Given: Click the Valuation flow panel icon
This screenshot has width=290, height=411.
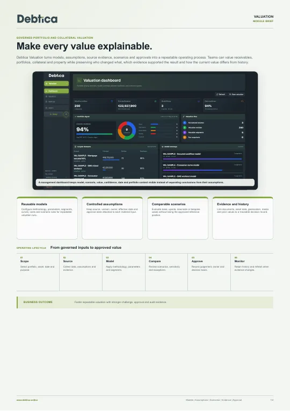Looking at the screenshot, I should click(x=184, y=117).
